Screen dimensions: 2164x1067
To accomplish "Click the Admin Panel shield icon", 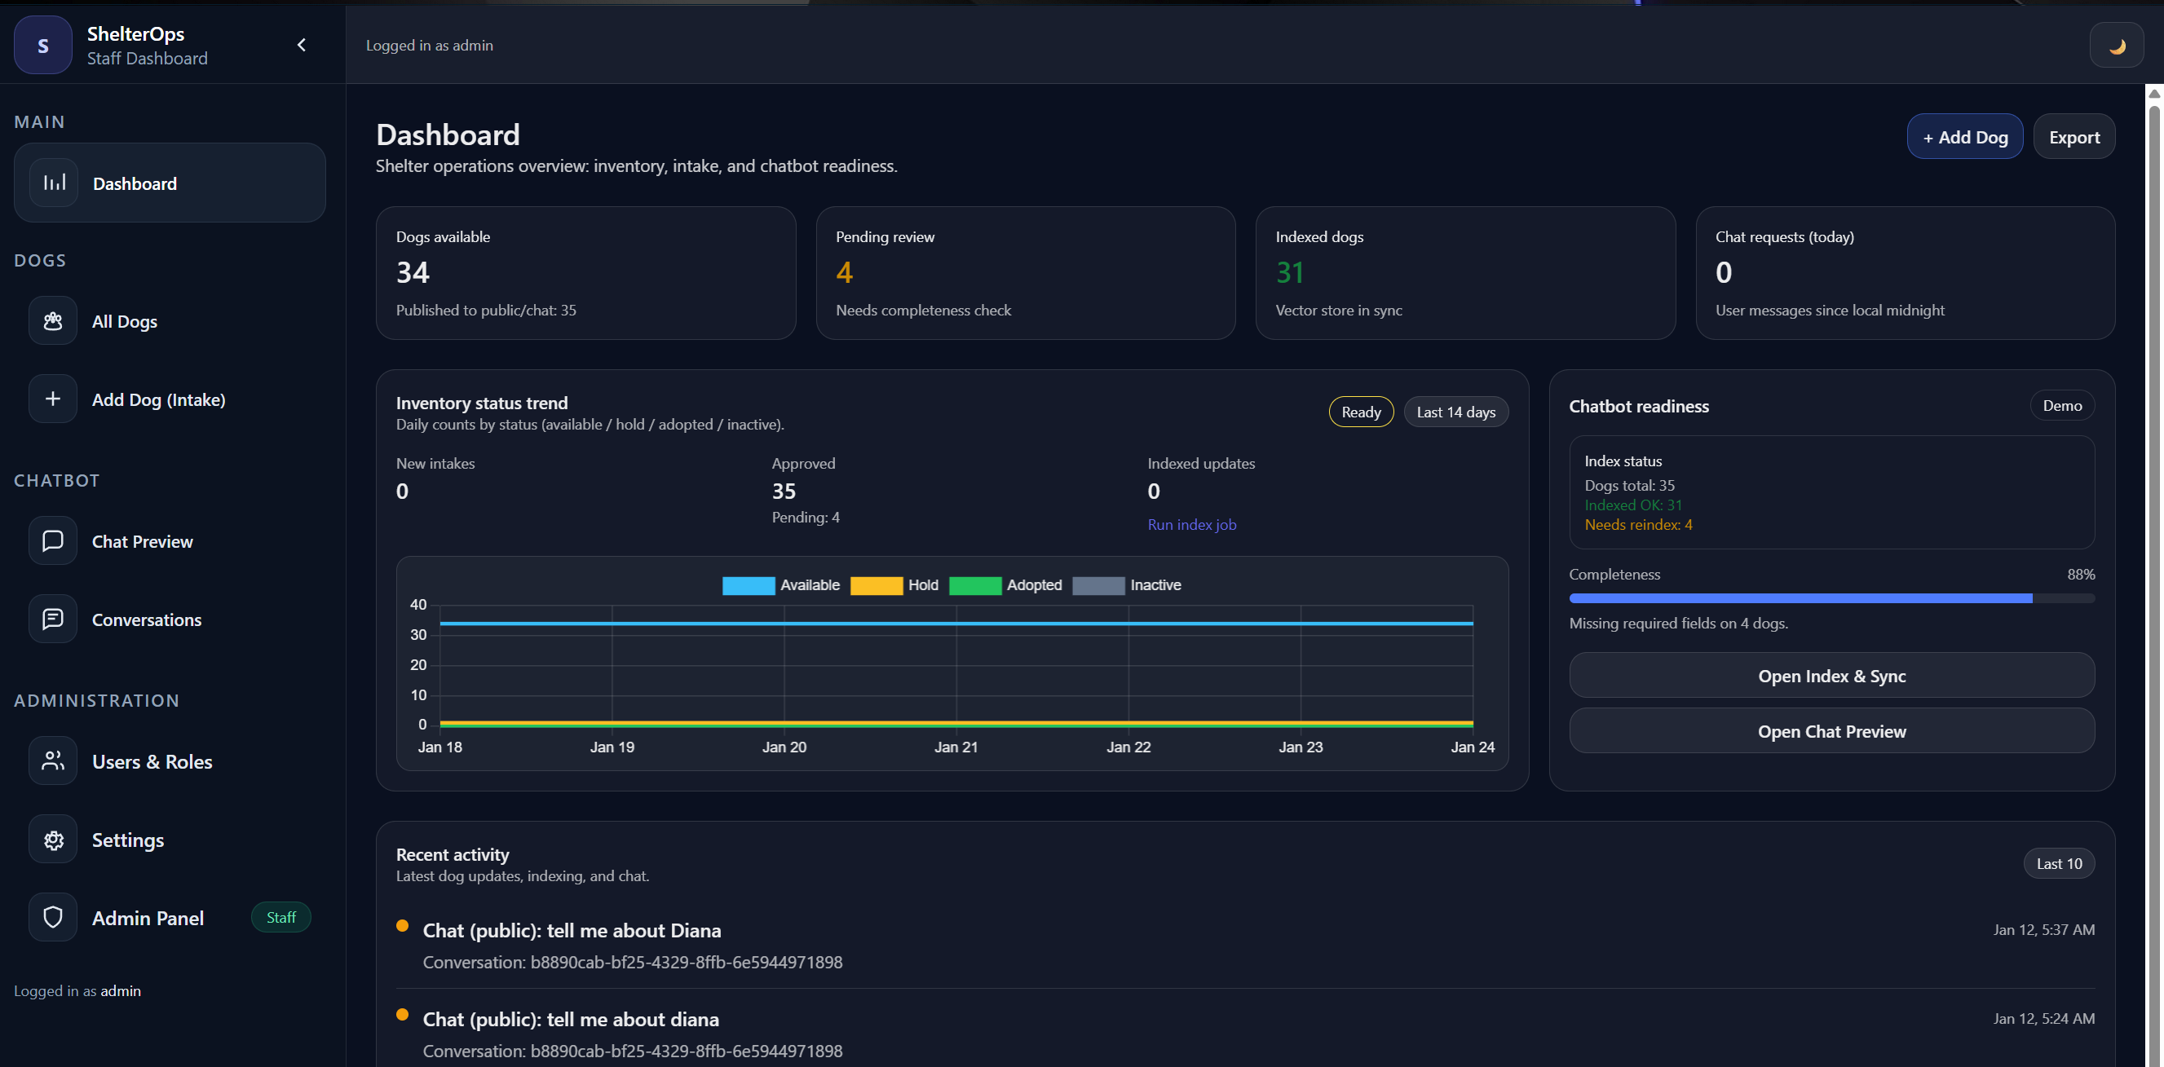I will pyautogui.click(x=52, y=917).
